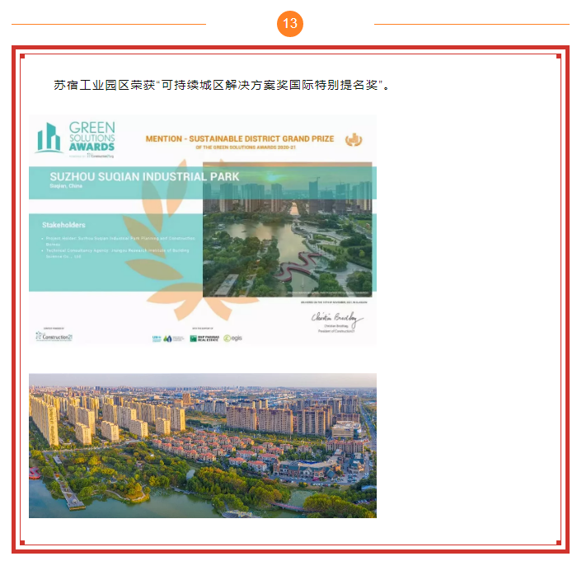
Task: Click the 'Suzhou Suqian Industrial Park' title banner
Action: coord(144,176)
